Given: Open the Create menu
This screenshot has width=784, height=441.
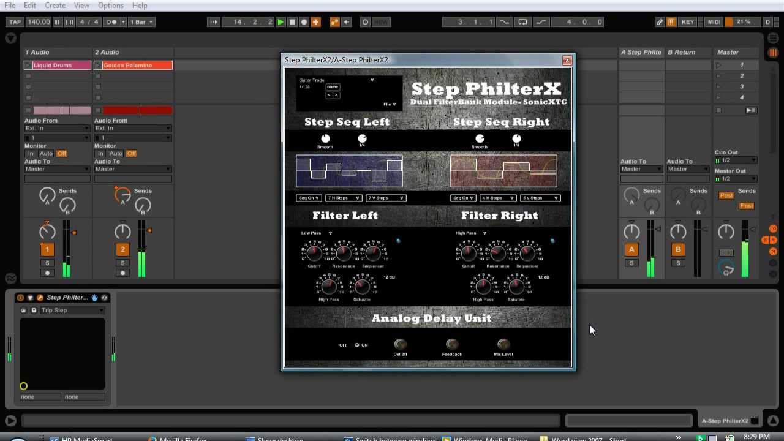Looking at the screenshot, I should click(55, 6).
